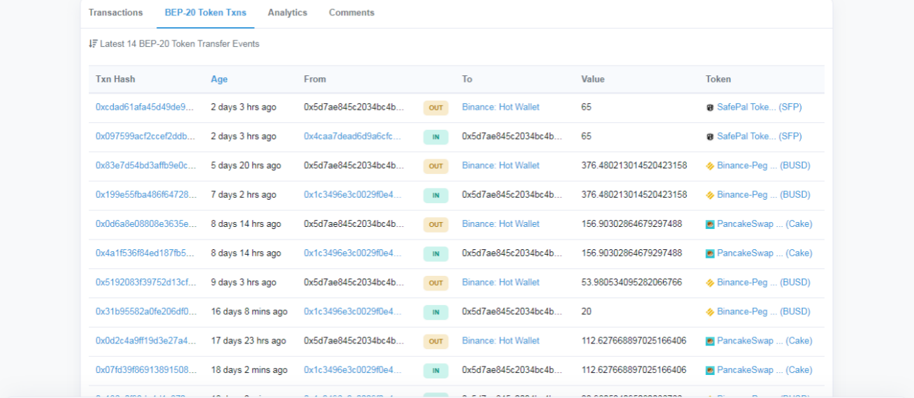Click SafePal token icon in the first row
Image resolution: width=914 pixels, height=398 pixels.
coord(710,108)
